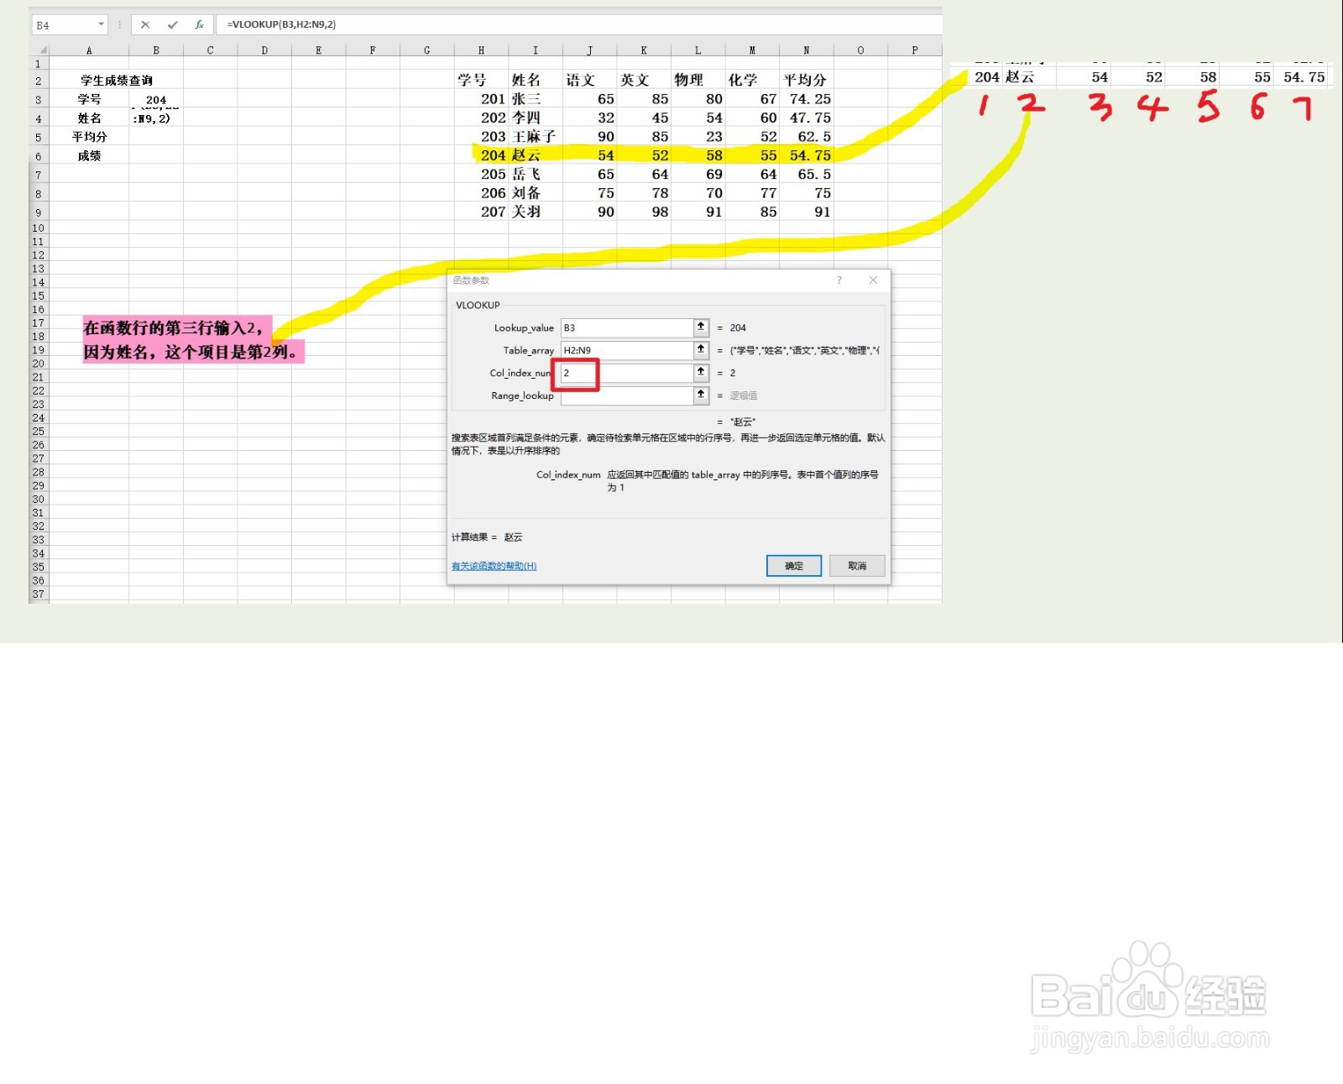Click cell B3 containing 204
The width and height of the screenshot is (1343, 1084).
click(156, 99)
